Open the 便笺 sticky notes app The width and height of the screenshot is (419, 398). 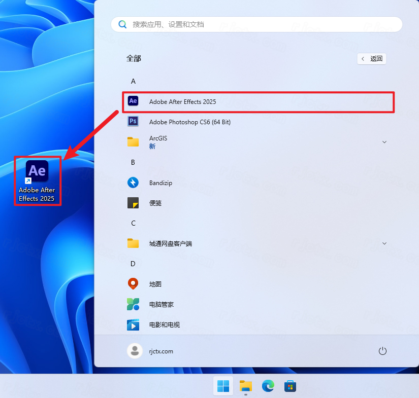pos(155,203)
